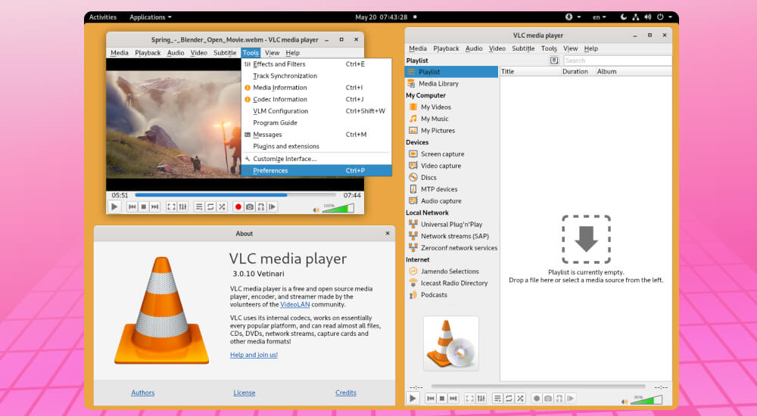Click next track in the playlist VLC window
Viewport: 757px width, 416px height.
pos(453,398)
